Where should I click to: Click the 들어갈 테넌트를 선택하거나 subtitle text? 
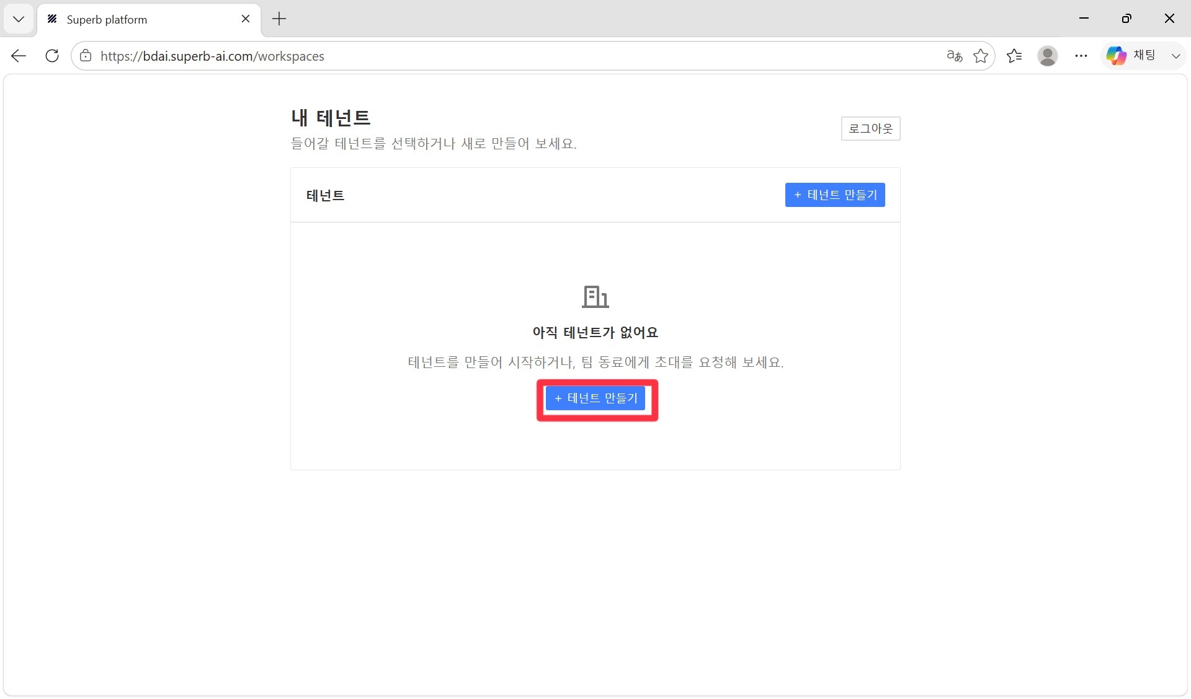coord(434,143)
